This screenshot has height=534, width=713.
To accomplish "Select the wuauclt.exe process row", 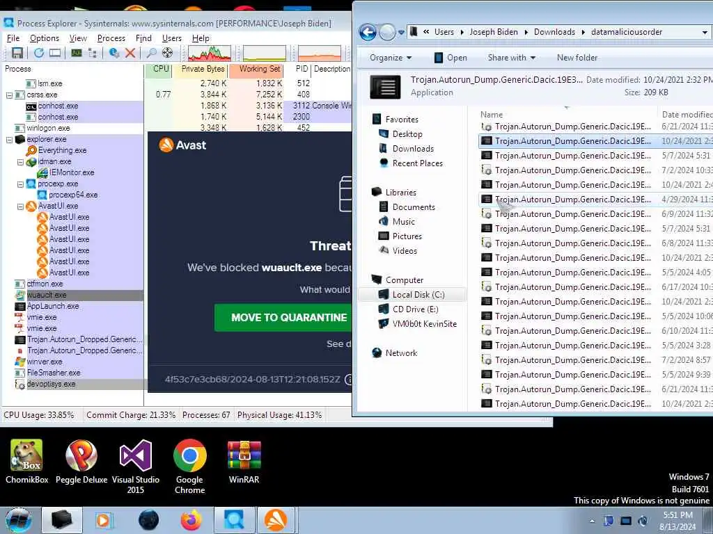I will (72, 295).
